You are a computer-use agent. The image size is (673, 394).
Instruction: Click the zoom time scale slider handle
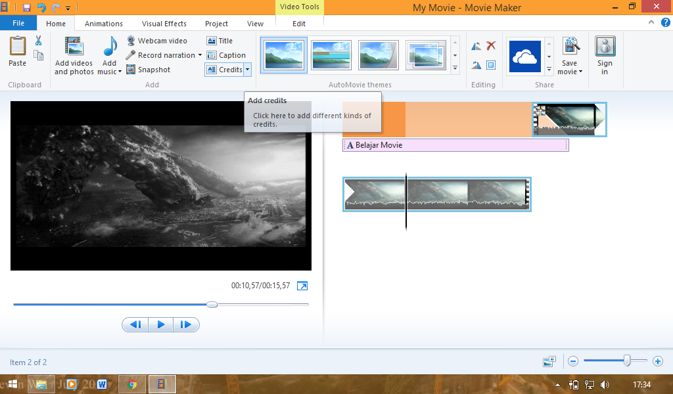point(627,361)
